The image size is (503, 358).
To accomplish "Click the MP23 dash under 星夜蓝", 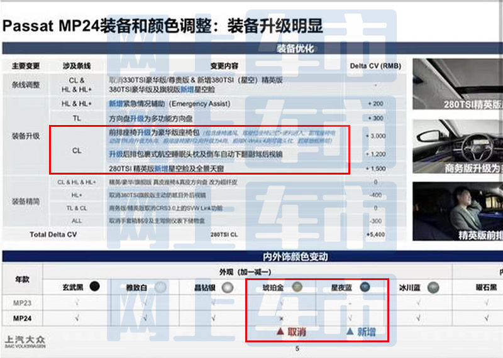I will click(350, 303).
